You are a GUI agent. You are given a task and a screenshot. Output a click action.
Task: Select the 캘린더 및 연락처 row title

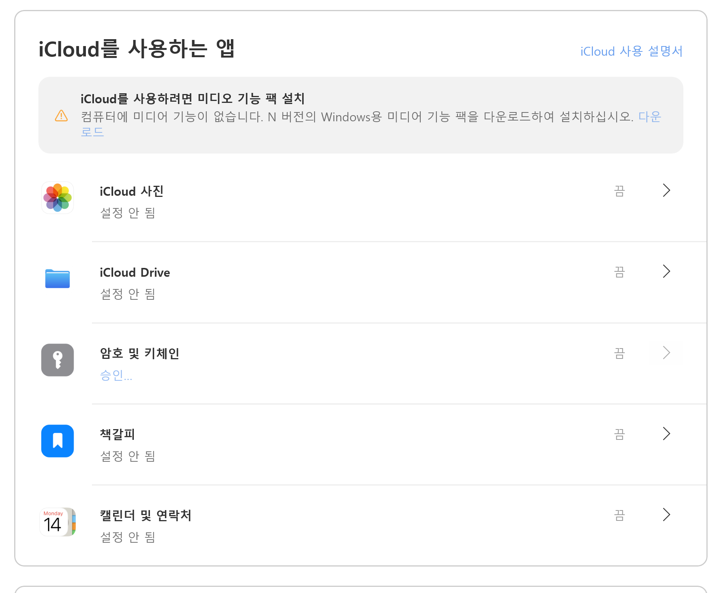pyautogui.click(x=146, y=515)
